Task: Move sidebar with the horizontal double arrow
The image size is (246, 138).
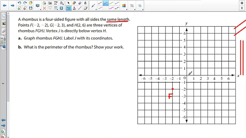Action: pos(3,84)
